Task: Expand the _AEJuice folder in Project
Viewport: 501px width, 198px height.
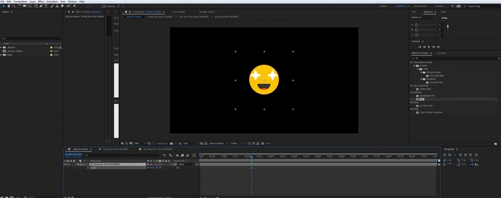Action: point(1,47)
